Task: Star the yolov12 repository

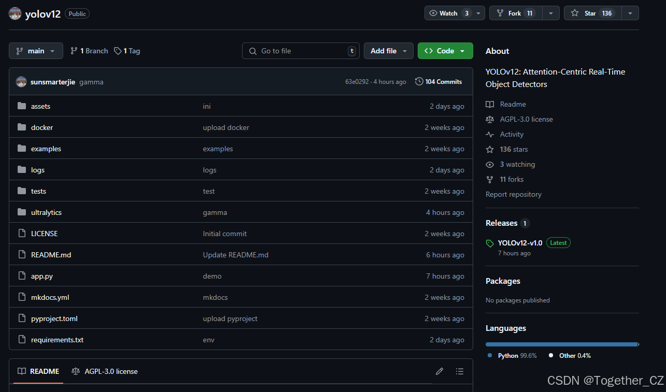Action: coord(593,13)
